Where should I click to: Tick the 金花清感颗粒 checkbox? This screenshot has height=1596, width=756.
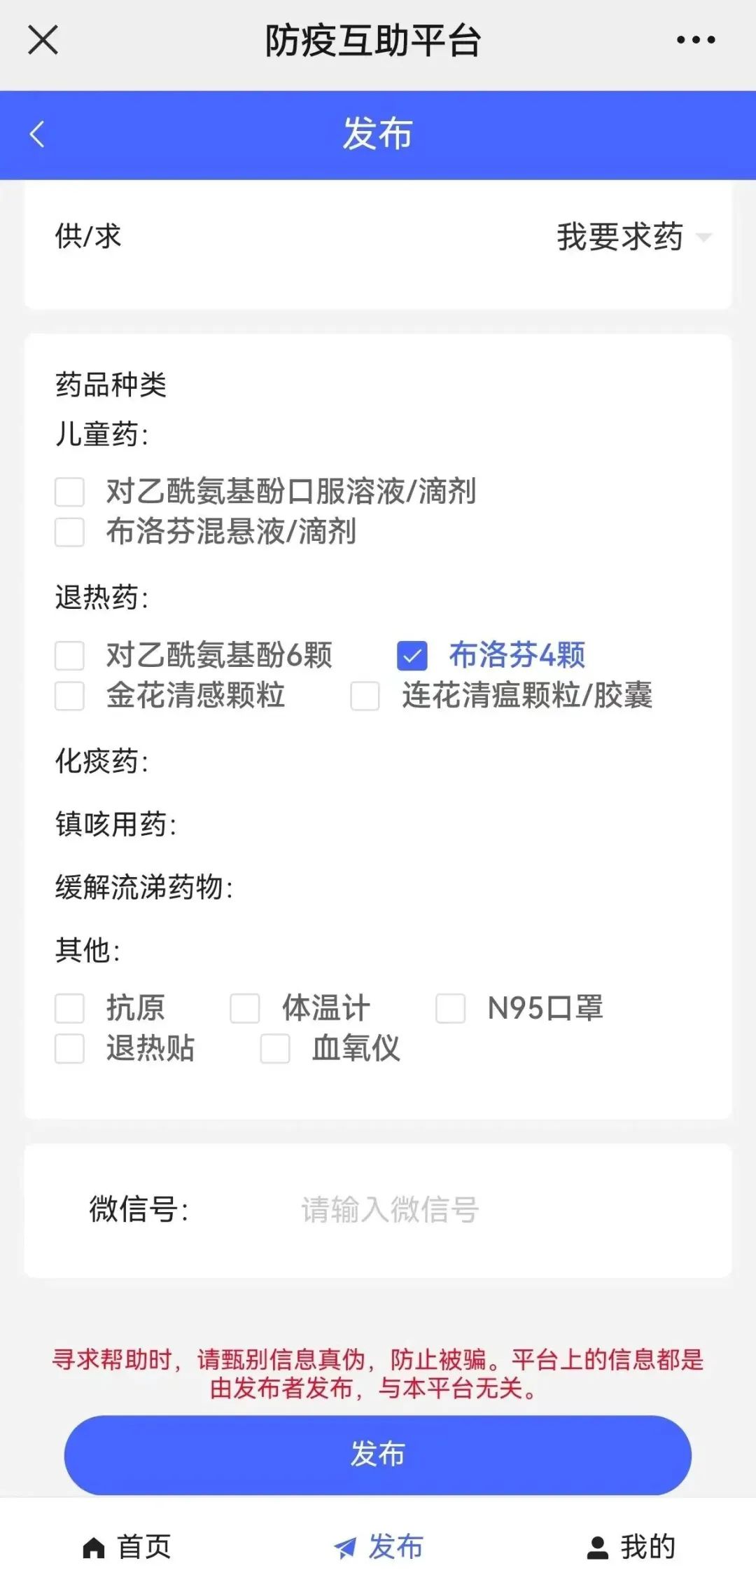[70, 696]
